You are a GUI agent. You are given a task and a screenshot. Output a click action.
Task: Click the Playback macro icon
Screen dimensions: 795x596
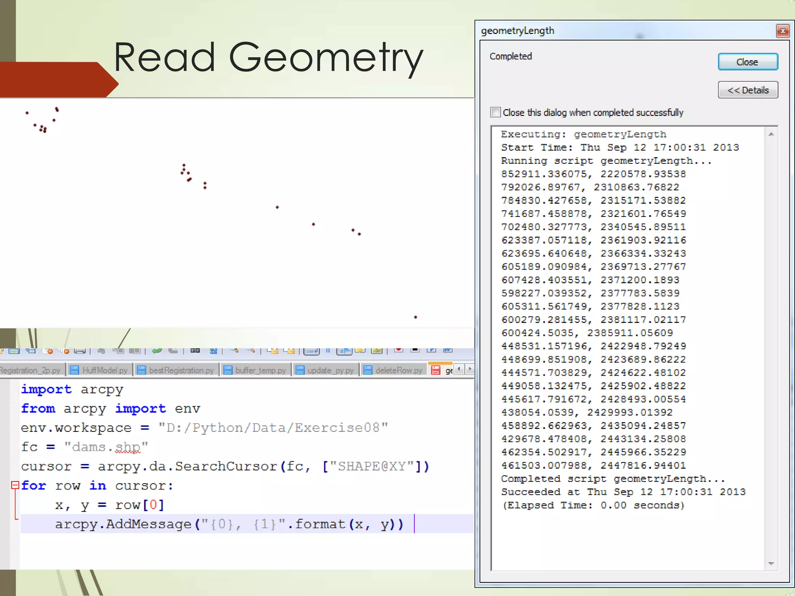click(431, 350)
